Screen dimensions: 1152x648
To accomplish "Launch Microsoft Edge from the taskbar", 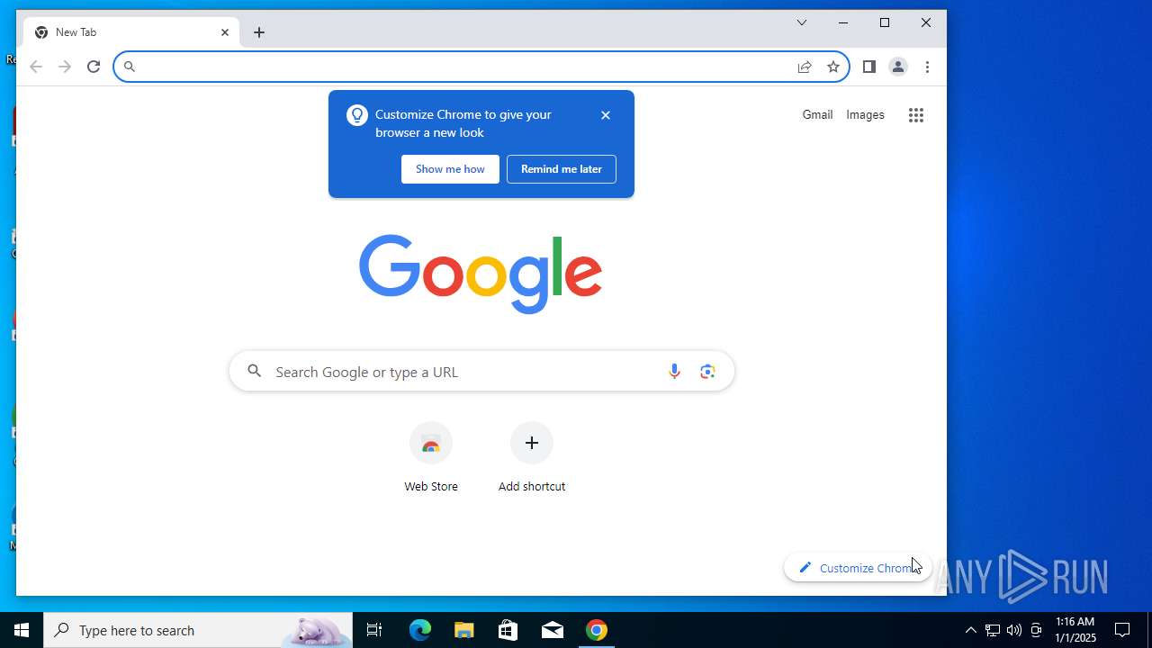I will (x=420, y=630).
